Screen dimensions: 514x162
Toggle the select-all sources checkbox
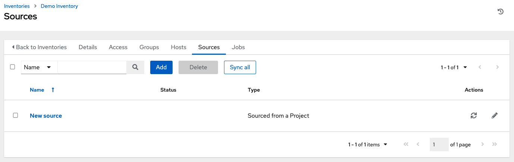[x=13, y=67]
